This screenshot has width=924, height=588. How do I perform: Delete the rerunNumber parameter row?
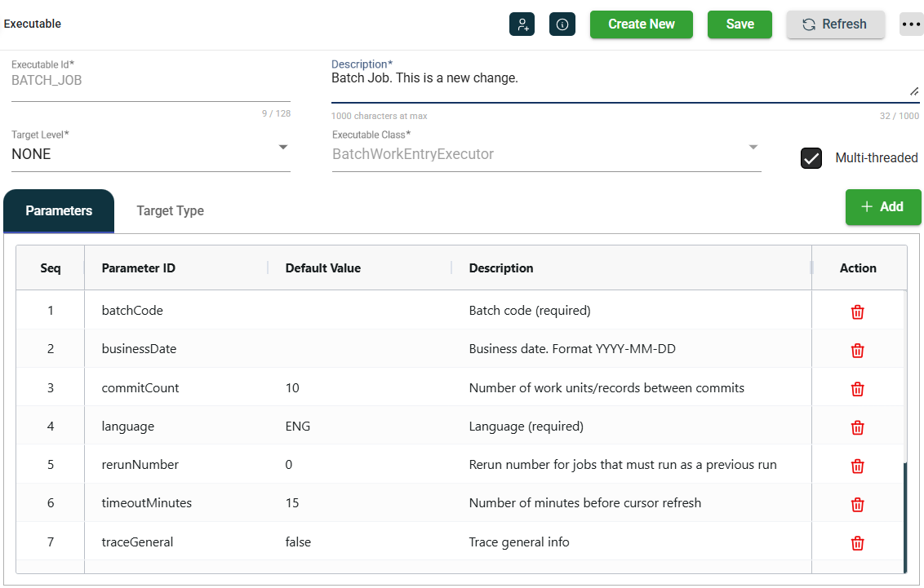click(857, 466)
